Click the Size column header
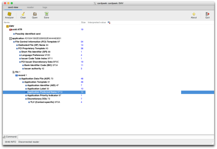Image resolution: width=217 pixels, height=149 pixels. pyautogui.click(x=83, y=22)
